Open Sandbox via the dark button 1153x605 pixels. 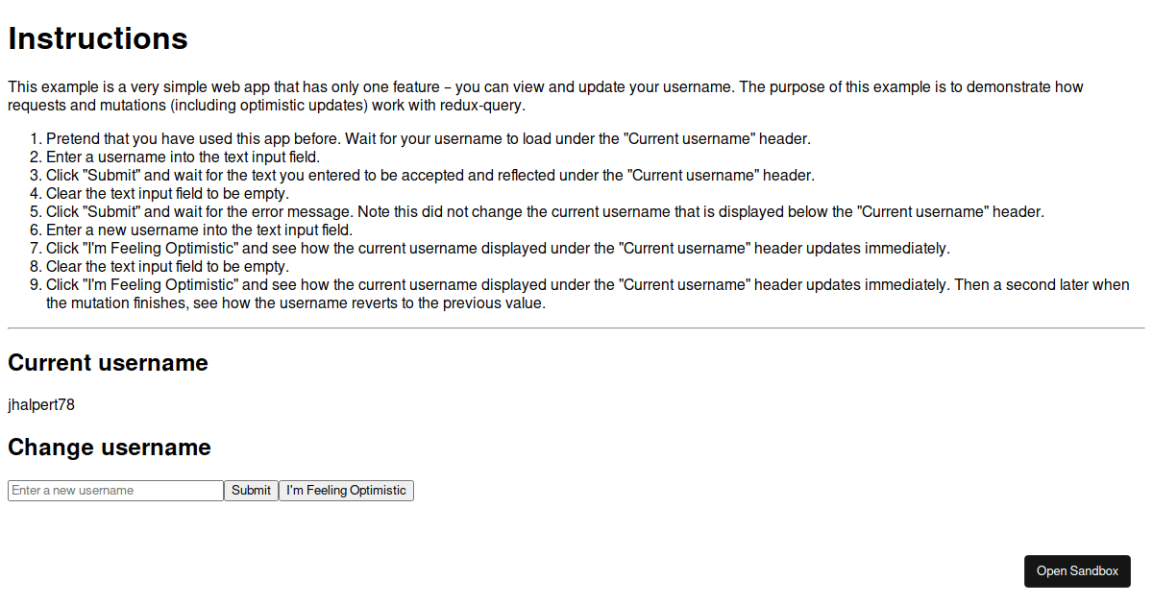(1077, 571)
